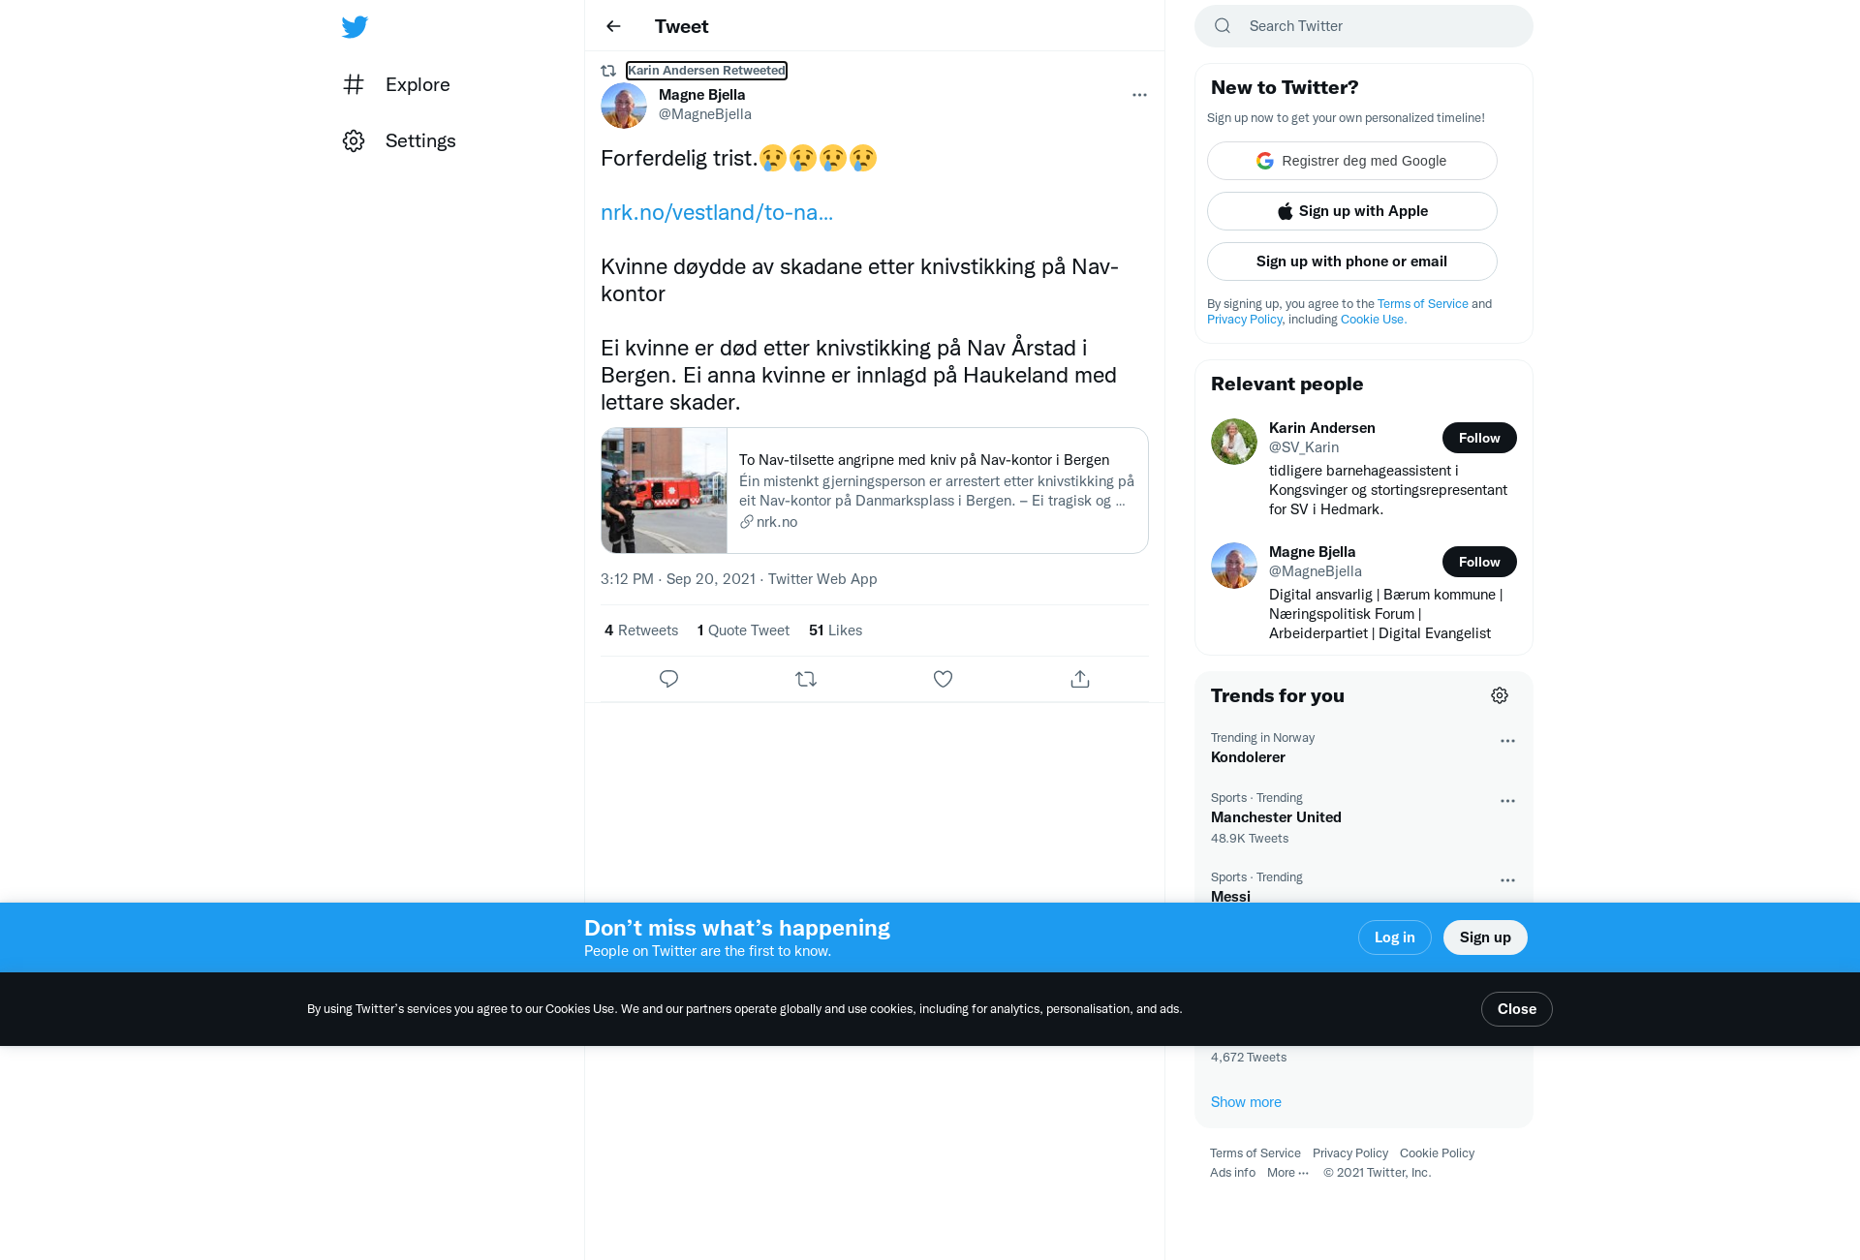Follow Magne Bjella
This screenshot has width=1860, height=1260.
click(x=1479, y=562)
